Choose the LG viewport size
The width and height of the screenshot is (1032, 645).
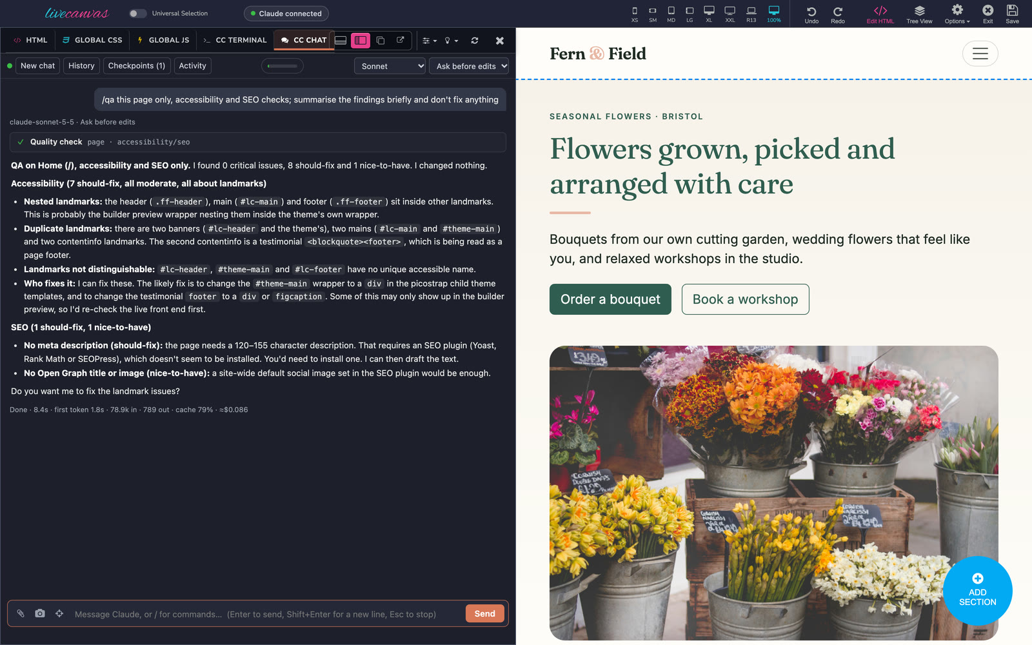point(690,14)
